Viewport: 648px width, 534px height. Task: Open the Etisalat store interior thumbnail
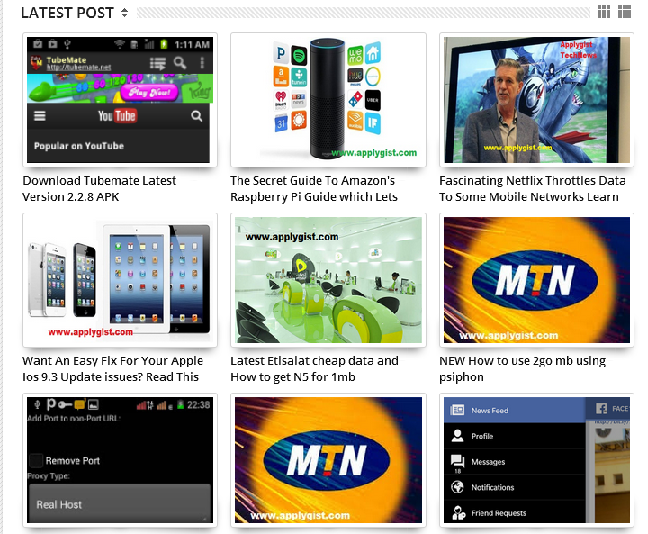[328, 280]
